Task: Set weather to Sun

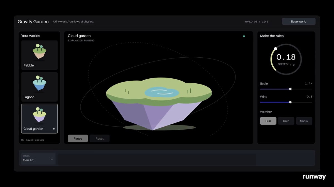Action: coord(268,121)
